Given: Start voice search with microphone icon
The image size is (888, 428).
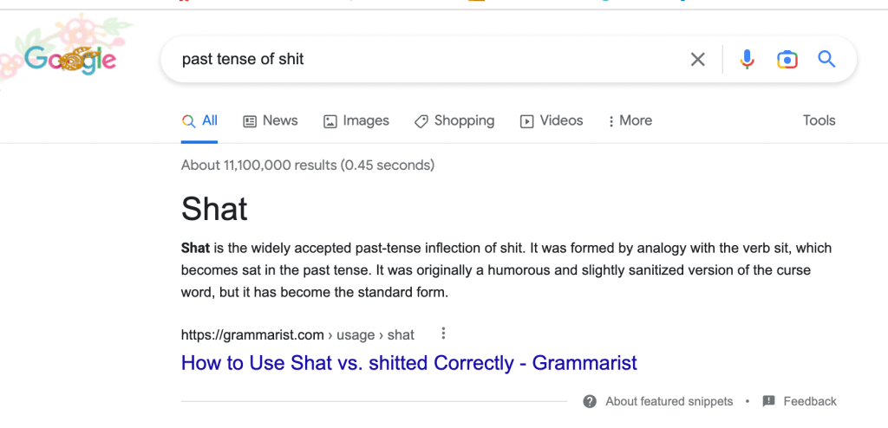Looking at the screenshot, I should 747,60.
